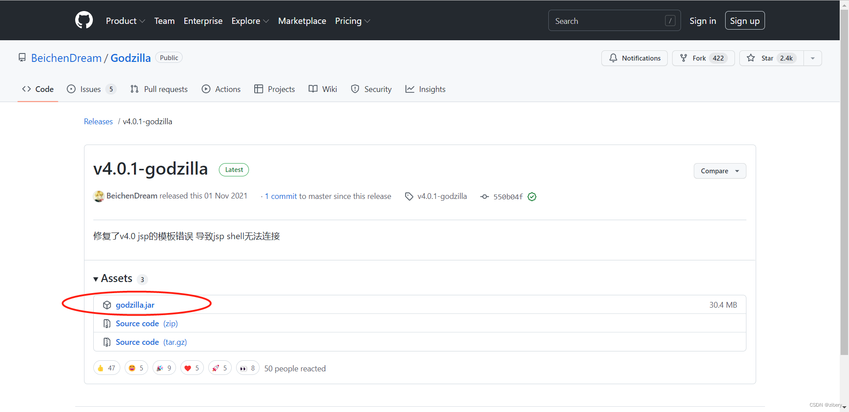Open the Enterprise page
Image resolution: width=849 pixels, height=412 pixels.
point(203,21)
